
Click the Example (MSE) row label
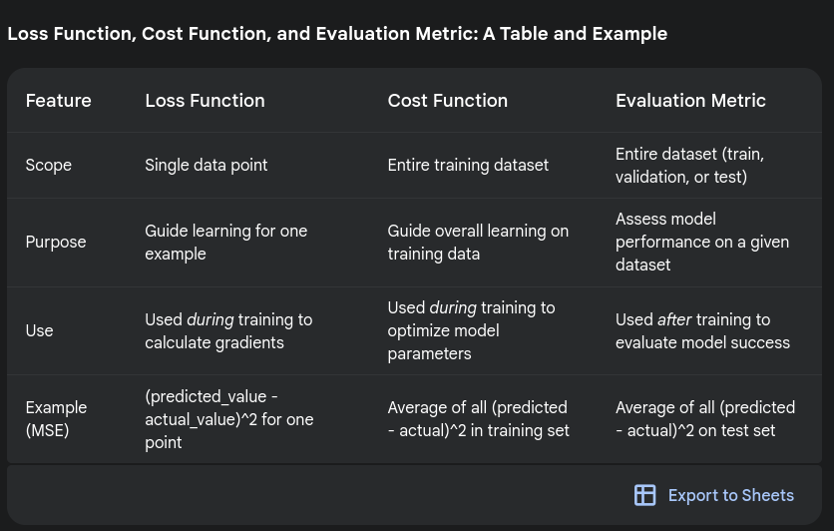(x=56, y=418)
